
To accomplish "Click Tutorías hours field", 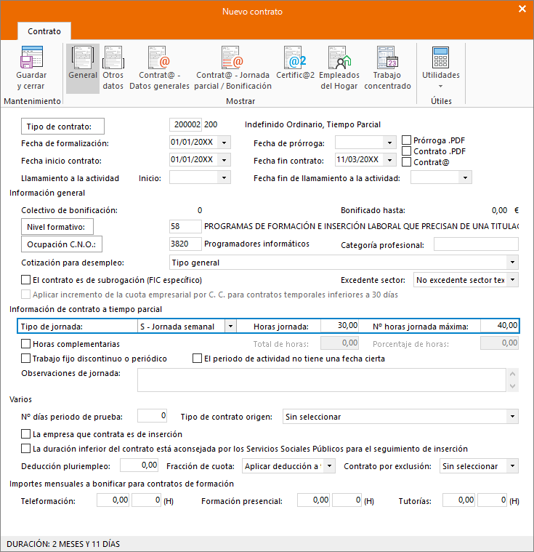I will pyautogui.click(x=493, y=500).
